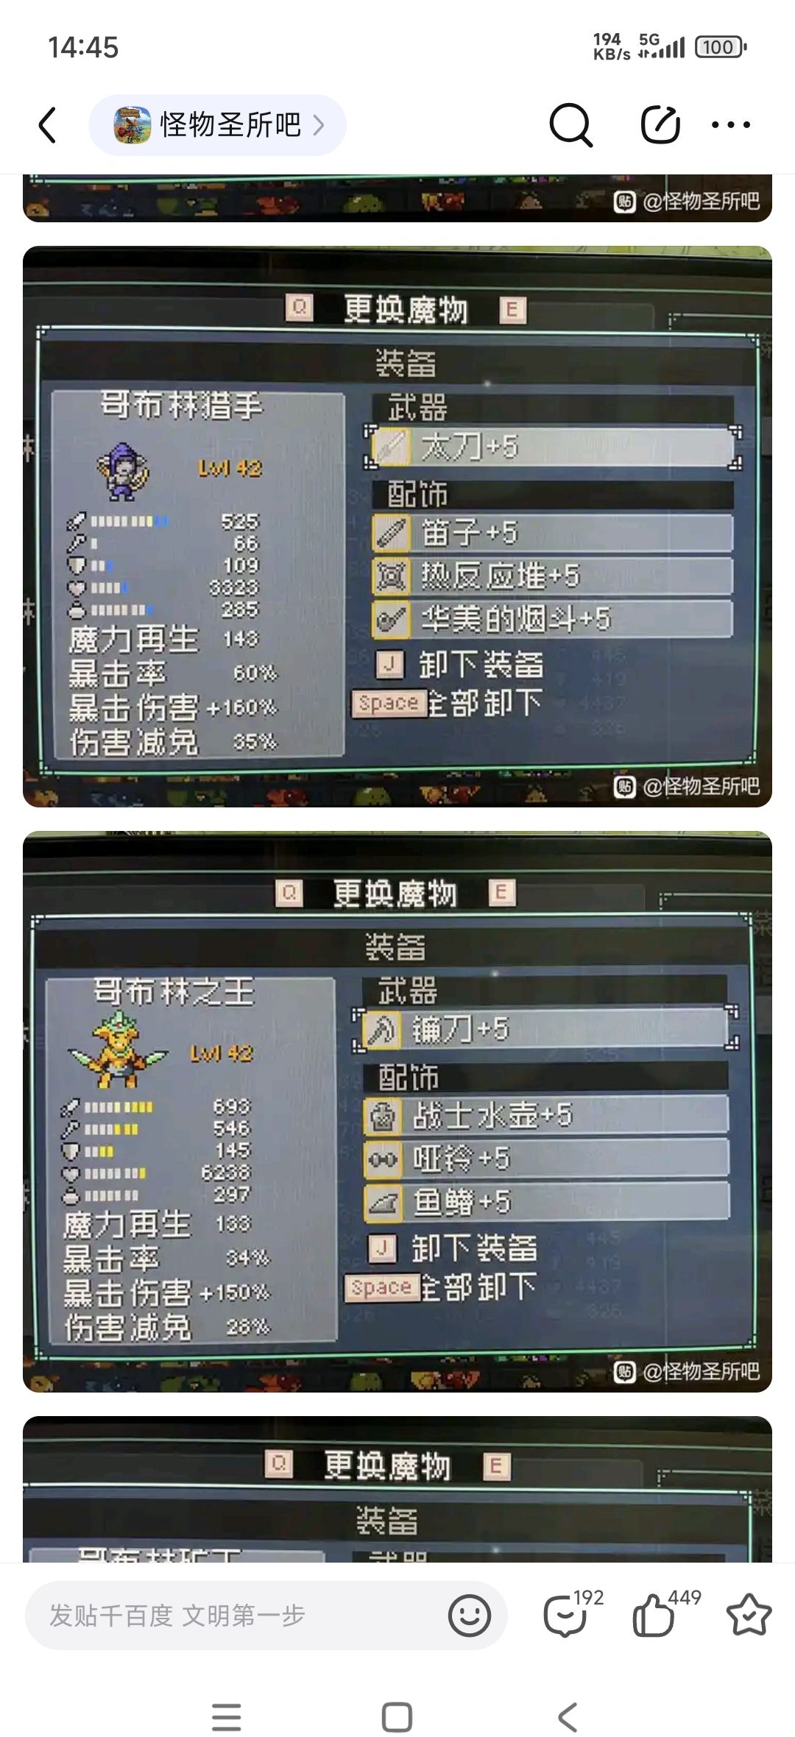The height and width of the screenshot is (1737, 795).
Task: Tap the Android recent apps menu button
Action: coord(226,1717)
